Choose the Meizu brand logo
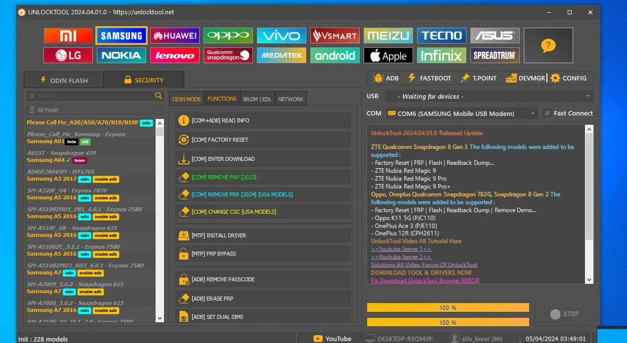 coord(388,36)
